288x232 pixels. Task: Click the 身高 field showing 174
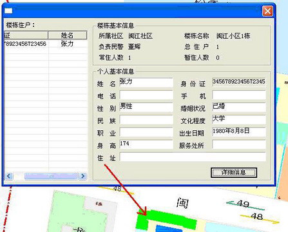146,144
